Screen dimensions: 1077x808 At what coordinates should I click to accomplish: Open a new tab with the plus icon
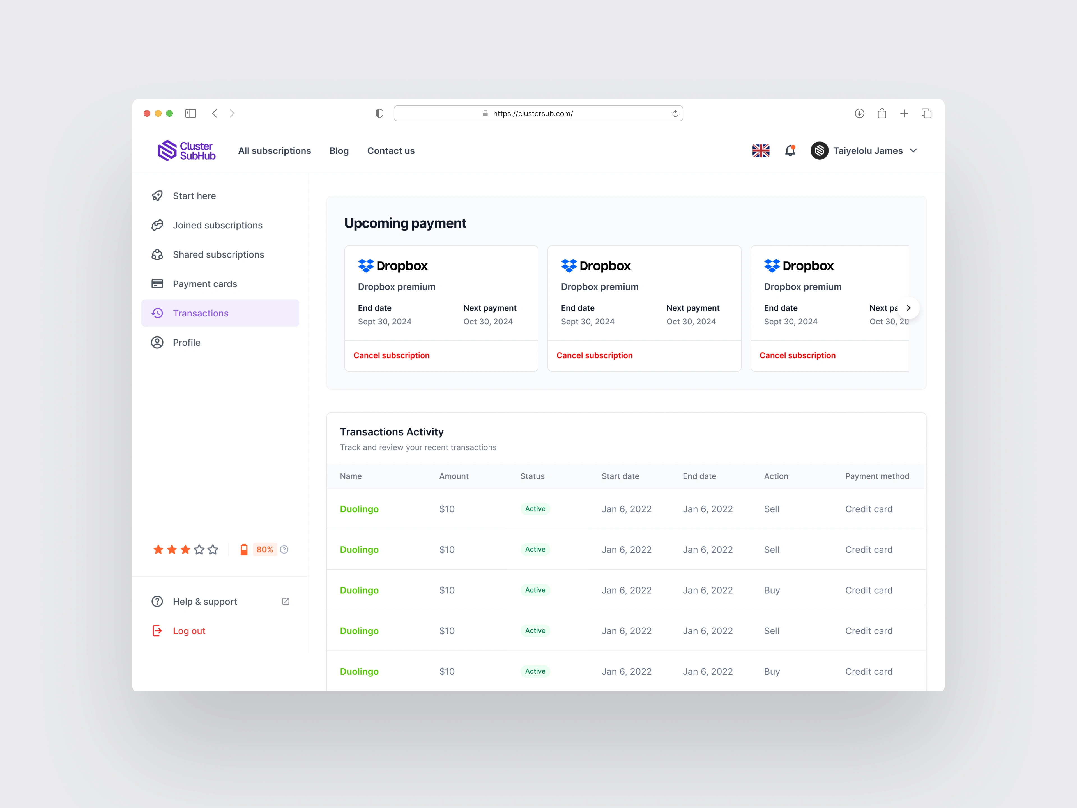tap(904, 113)
